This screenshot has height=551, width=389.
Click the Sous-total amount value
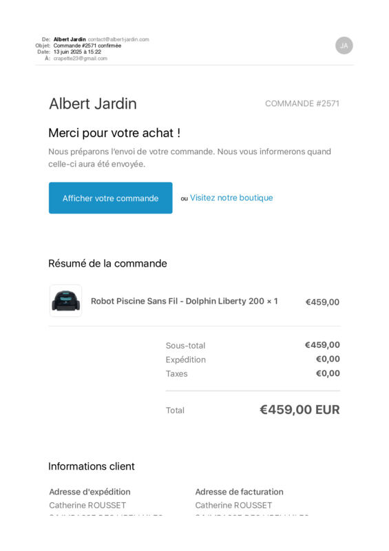coord(322,345)
